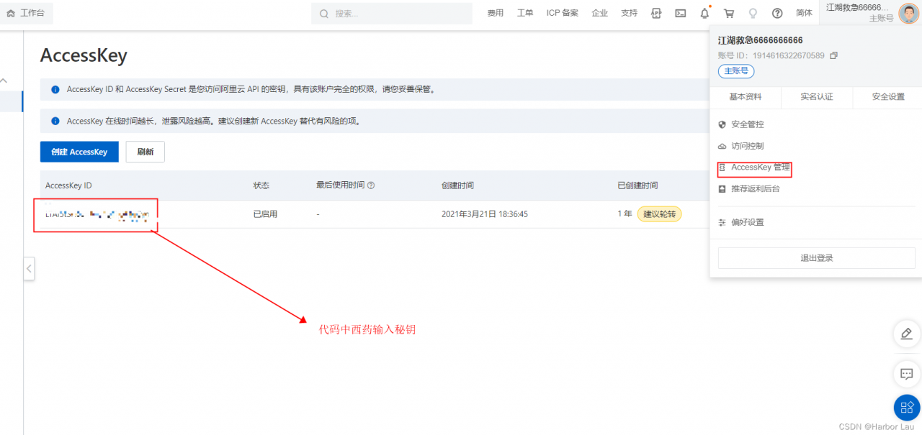Screen dimensions: 922x435
Task: Click info icon in 泄露风险 notice
Action: [55, 122]
